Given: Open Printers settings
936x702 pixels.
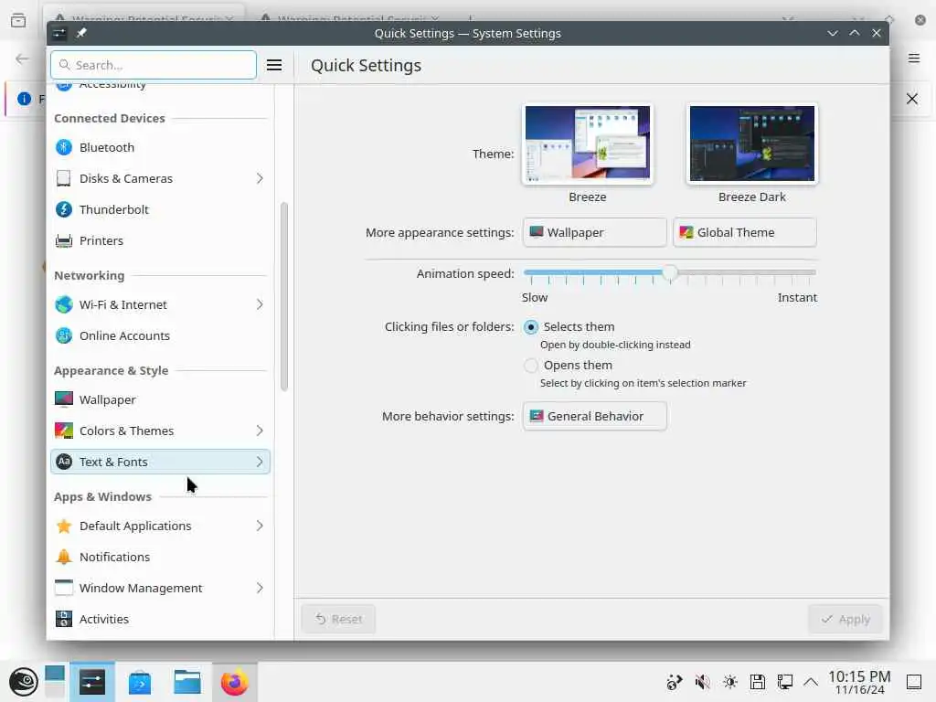Looking at the screenshot, I should [x=160, y=240].
